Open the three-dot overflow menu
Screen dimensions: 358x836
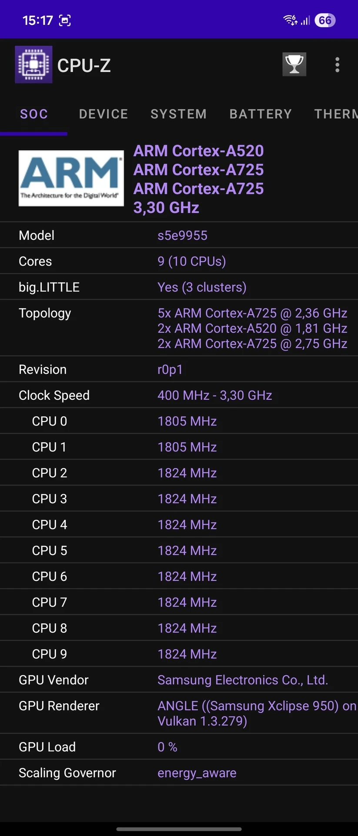[x=337, y=65]
